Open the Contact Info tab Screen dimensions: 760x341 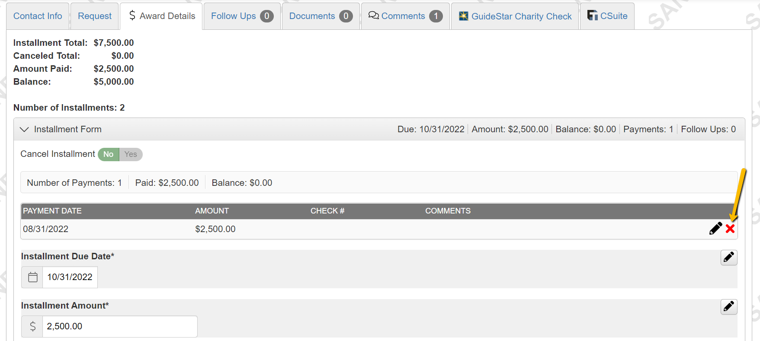(38, 16)
